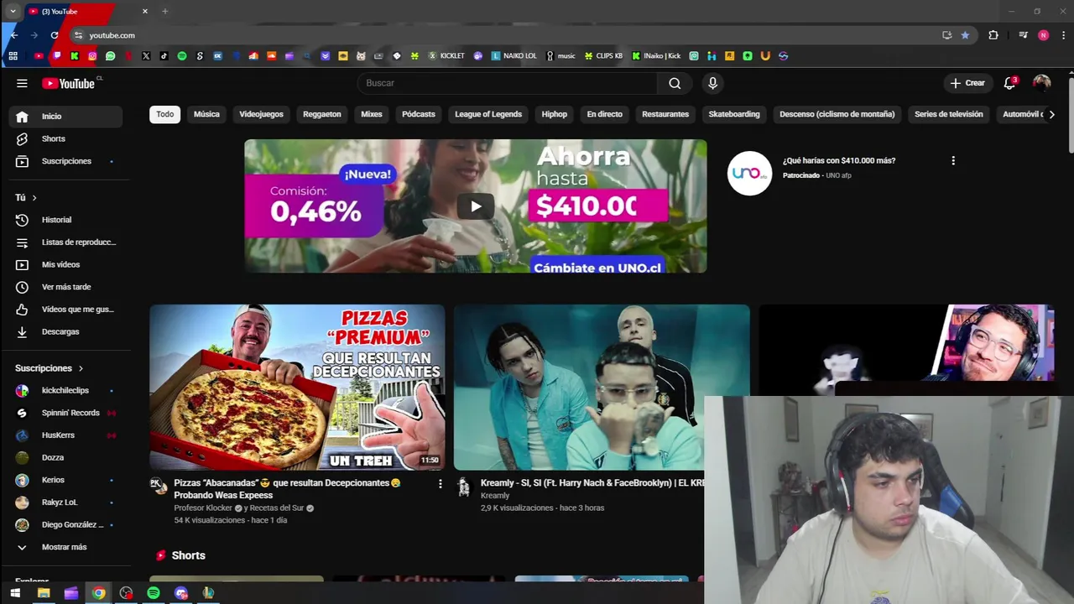Expand the Tú section chevron
Screen dimensions: 1074x604
34,198
